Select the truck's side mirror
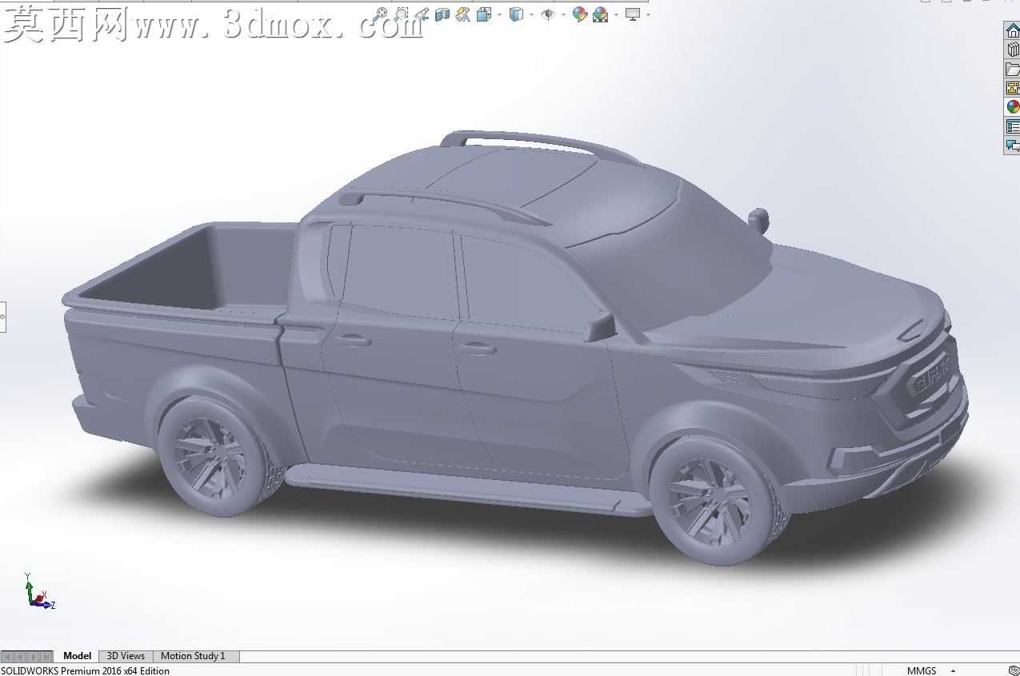This screenshot has width=1020, height=676. (600, 326)
